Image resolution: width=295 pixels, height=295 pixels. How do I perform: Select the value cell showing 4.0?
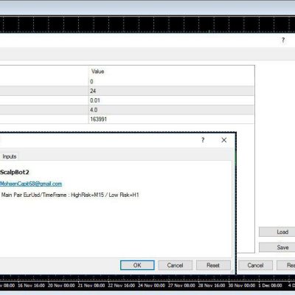(x=171, y=110)
